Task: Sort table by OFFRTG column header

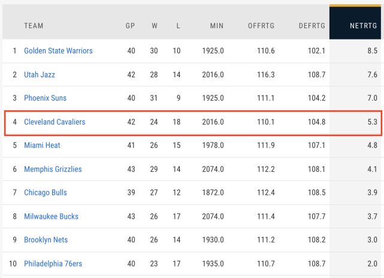Action: click(261, 26)
